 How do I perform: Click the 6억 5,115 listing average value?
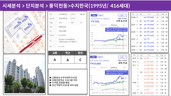click(122, 21)
